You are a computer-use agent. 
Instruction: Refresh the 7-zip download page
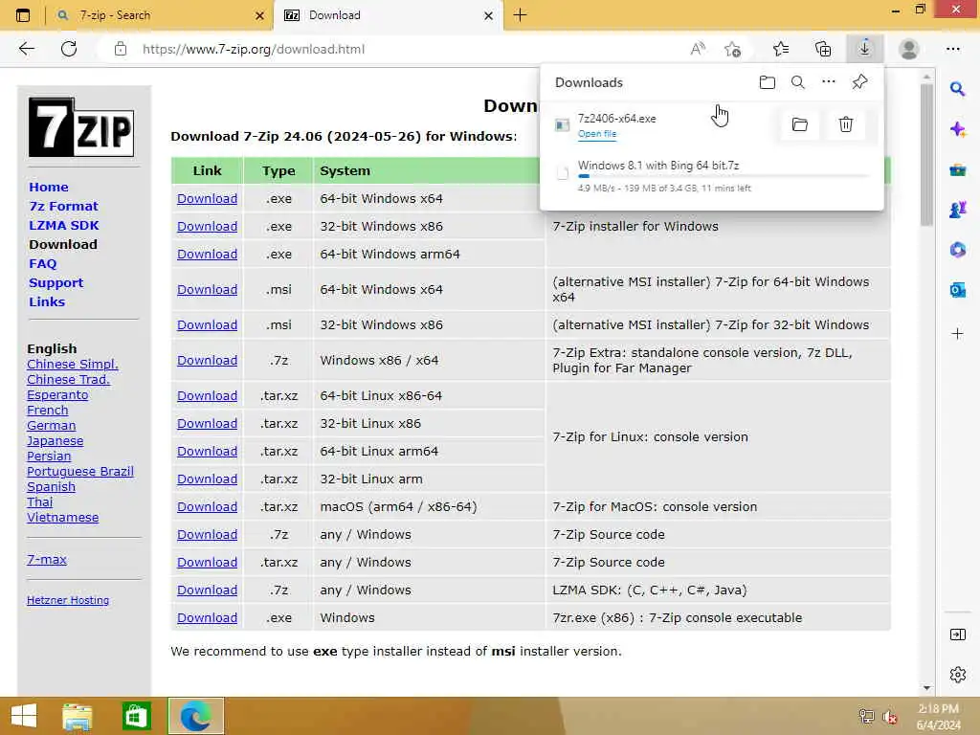pos(69,49)
